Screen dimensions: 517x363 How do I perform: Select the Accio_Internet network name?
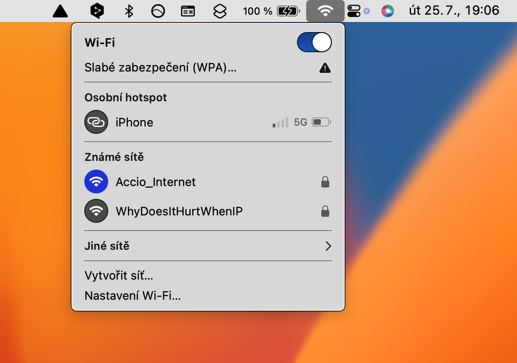click(x=156, y=182)
